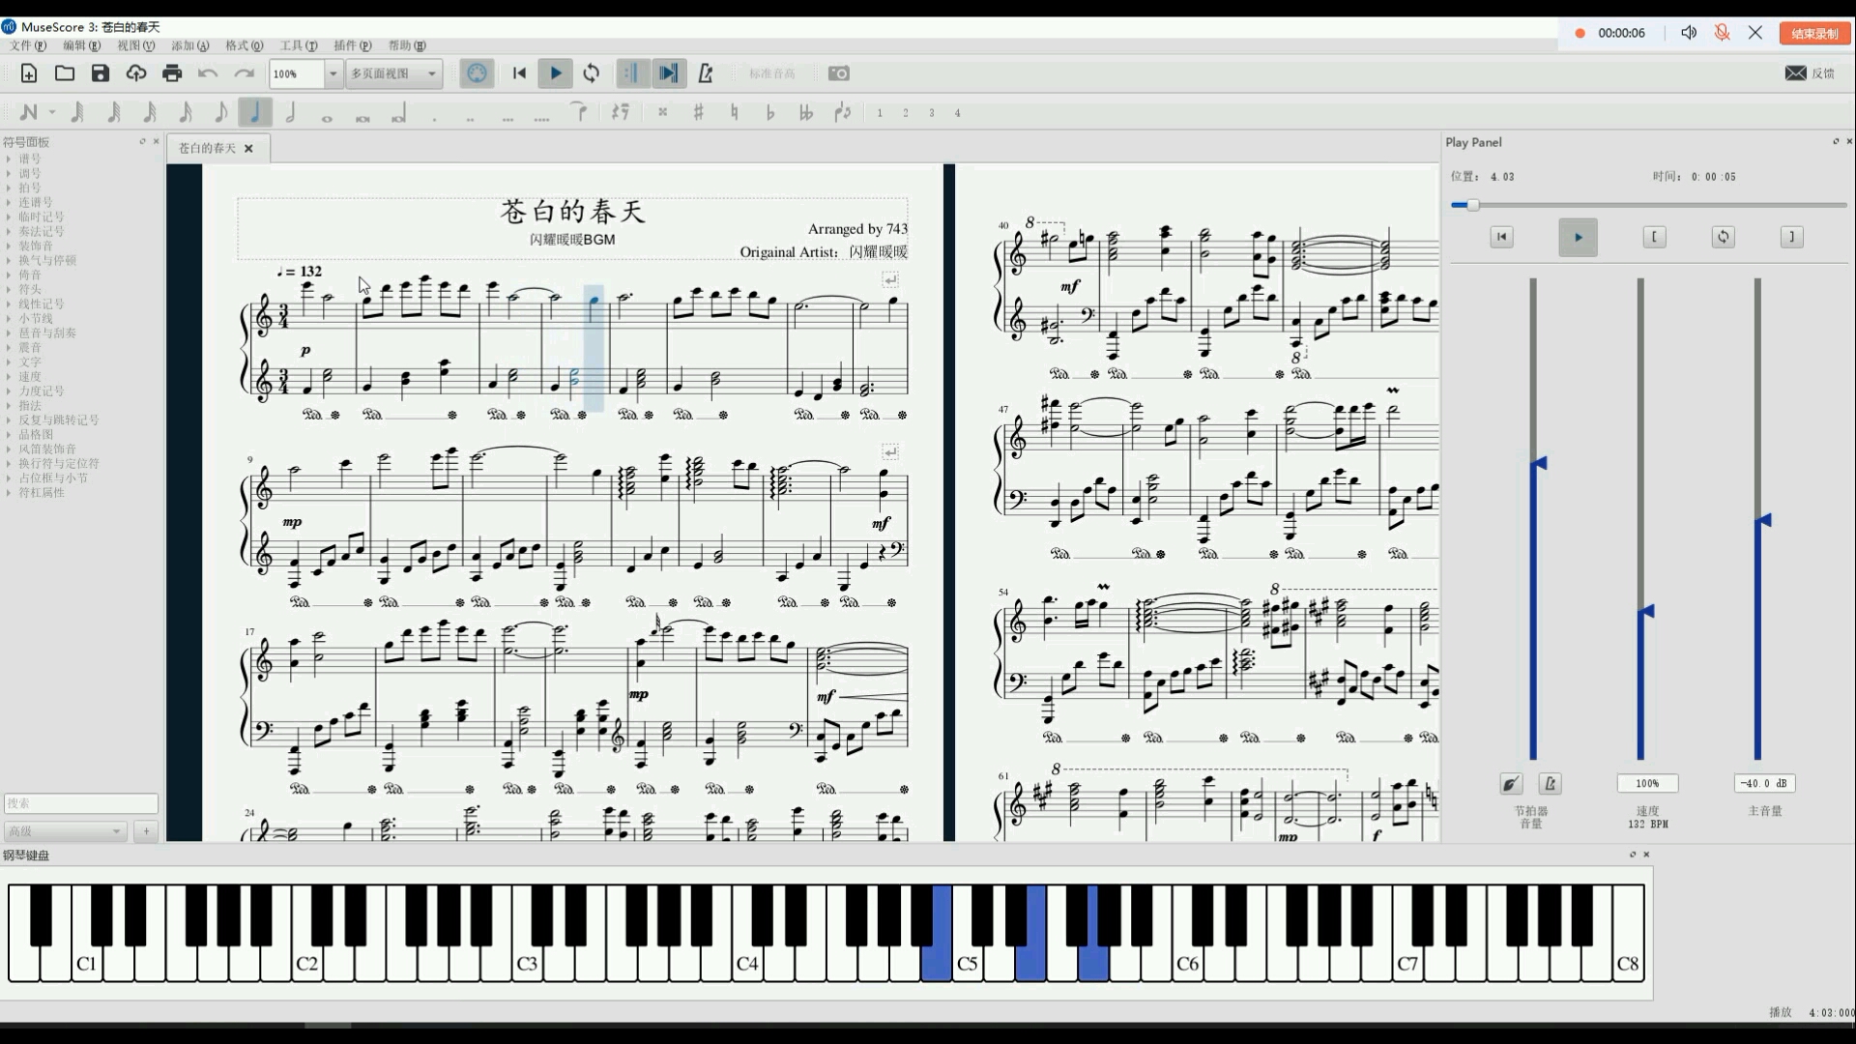Click the palette search field
Screen dimensions: 1856x1044
click(x=81, y=803)
